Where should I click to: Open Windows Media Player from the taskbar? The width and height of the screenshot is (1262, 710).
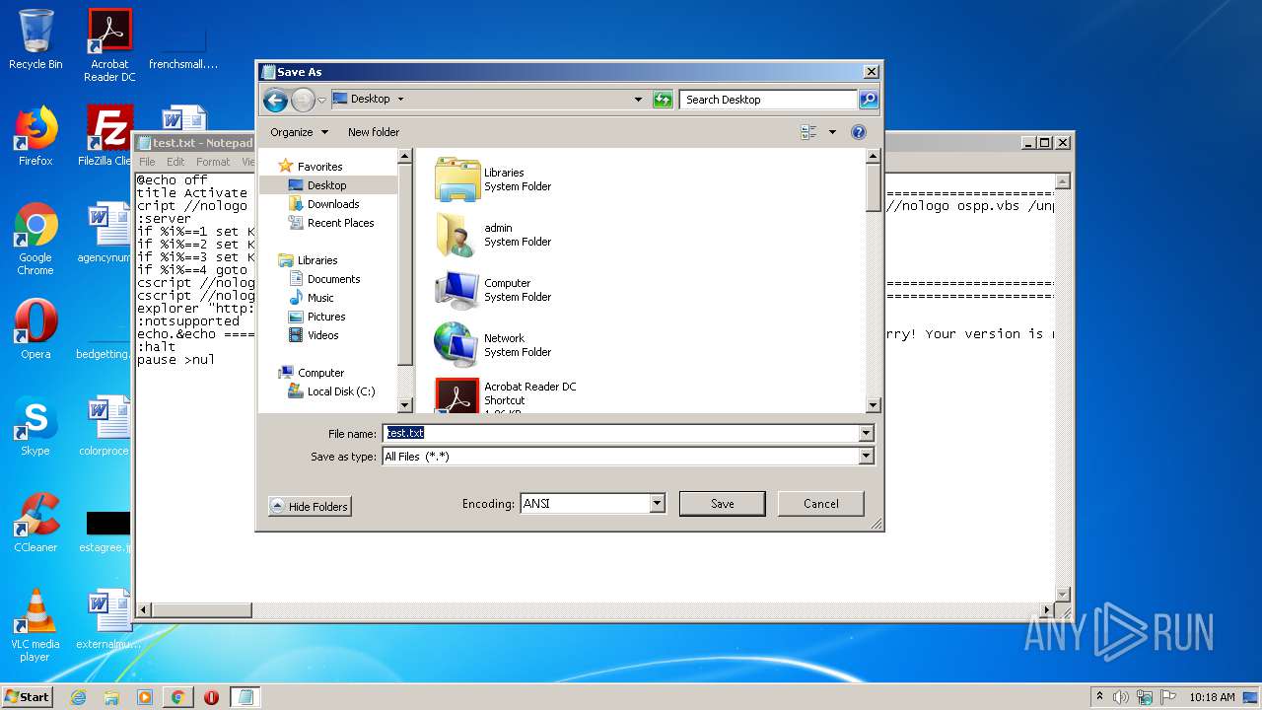click(x=145, y=697)
